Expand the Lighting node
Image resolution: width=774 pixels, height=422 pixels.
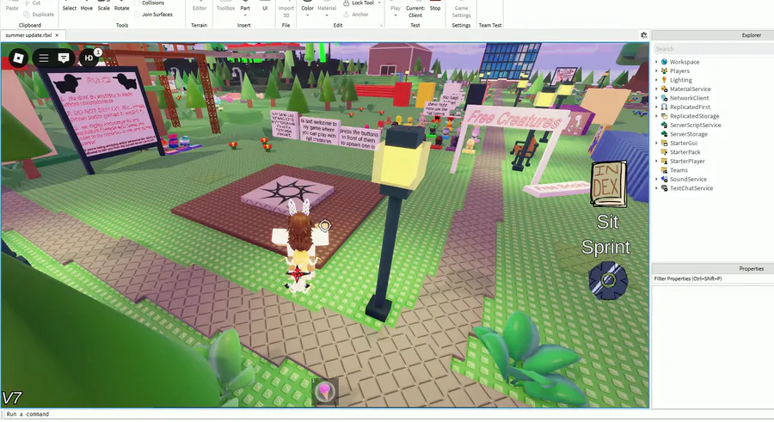656,79
